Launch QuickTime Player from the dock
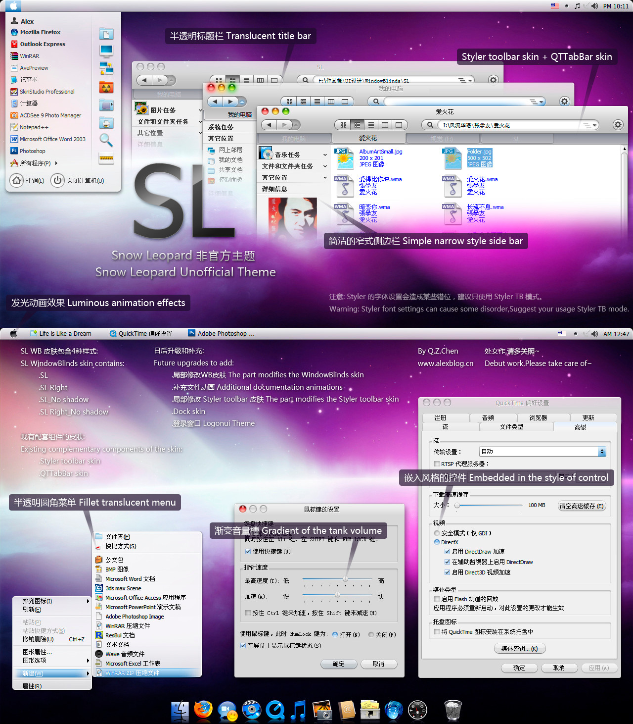 275,710
